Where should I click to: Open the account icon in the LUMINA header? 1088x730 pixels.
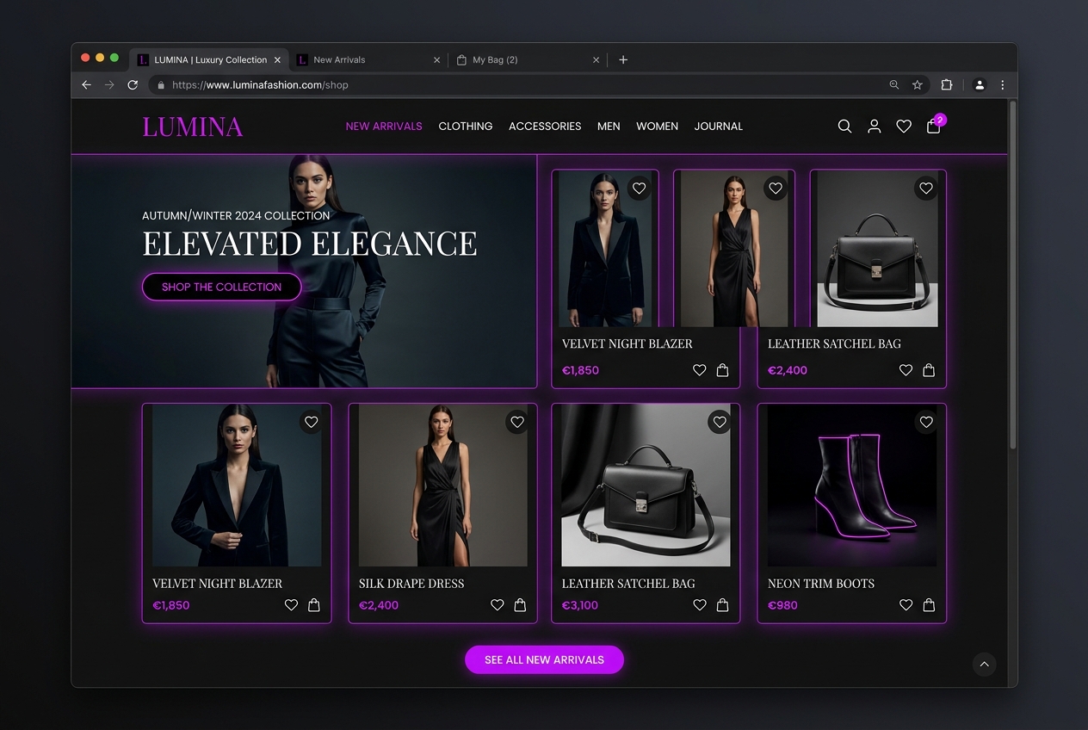coord(875,126)
